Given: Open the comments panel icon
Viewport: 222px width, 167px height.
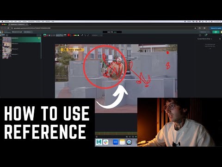Looking at the screenshot, I should tap(206, 35).
